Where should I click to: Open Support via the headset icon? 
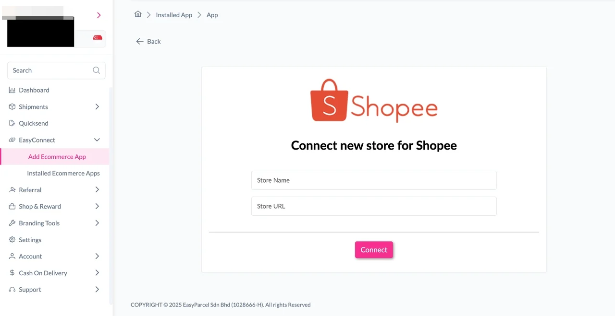click(x=12, y=290)
